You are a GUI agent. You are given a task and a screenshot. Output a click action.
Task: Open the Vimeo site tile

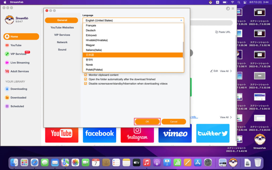click(x=175, y=134)
